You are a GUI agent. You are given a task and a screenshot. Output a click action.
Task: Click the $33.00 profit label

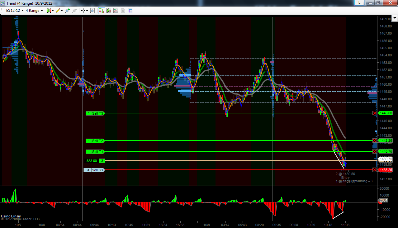pyautogui.click(x=92, y=161)
